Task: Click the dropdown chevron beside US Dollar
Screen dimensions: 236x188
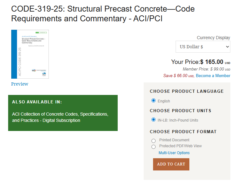Action: [228, 47]
